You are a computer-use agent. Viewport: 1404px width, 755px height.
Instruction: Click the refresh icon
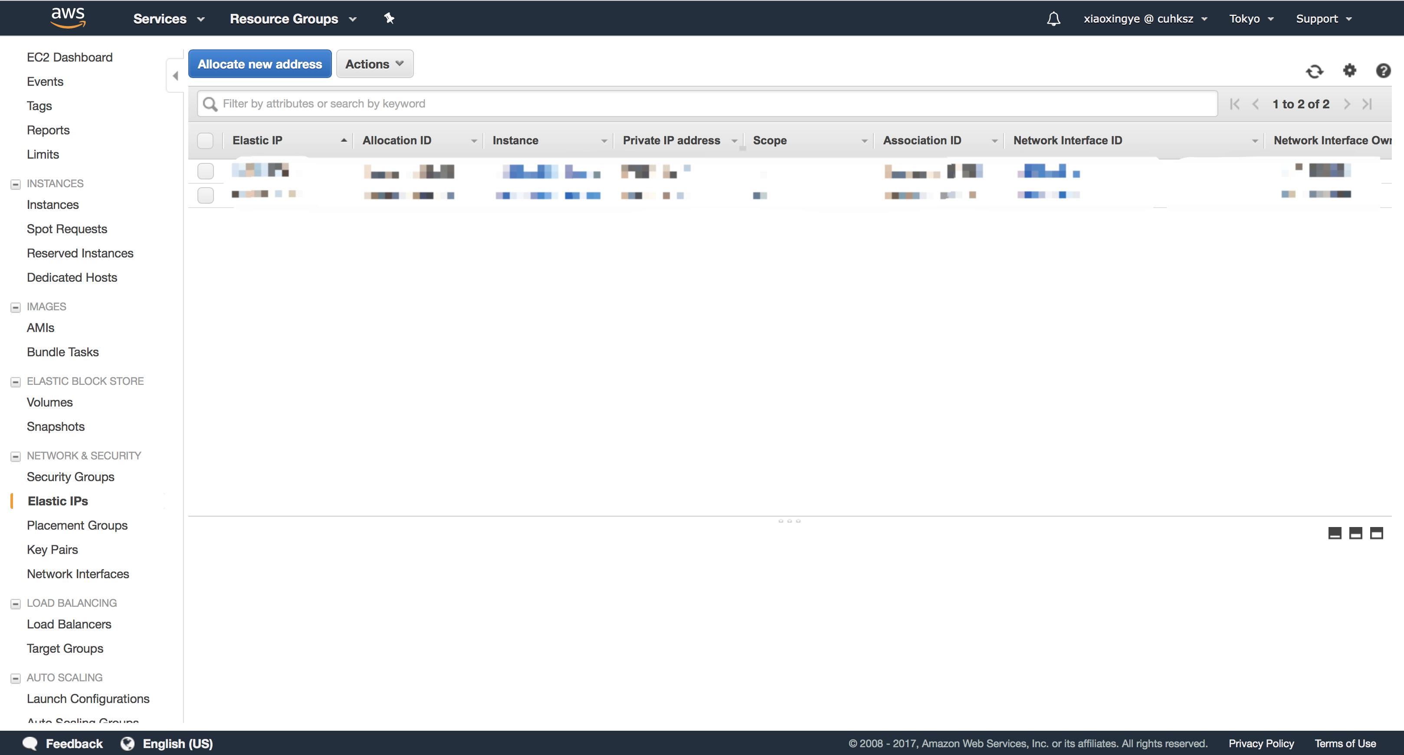pyautogui.click(x=1314, y=71)
